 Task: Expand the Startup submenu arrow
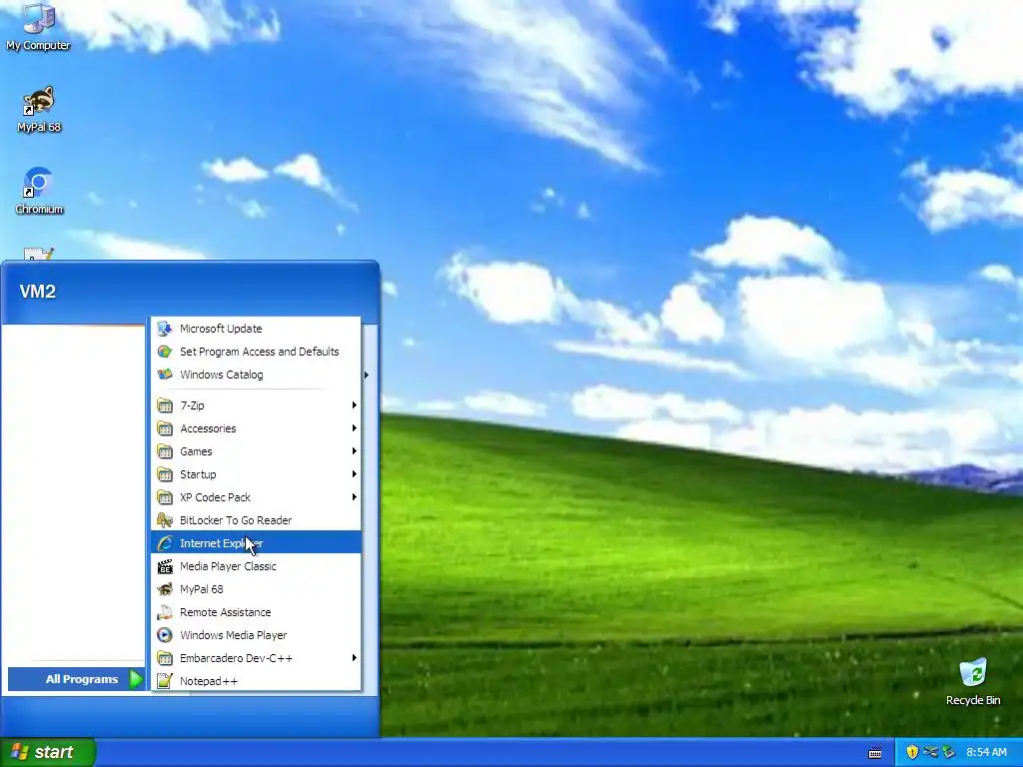tap(355, 474)
